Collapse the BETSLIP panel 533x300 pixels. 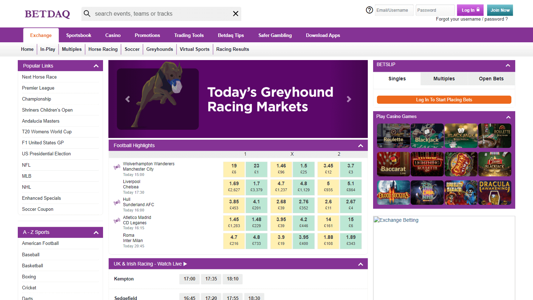[x=508, y=65]
